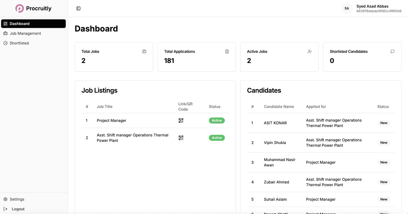The height and width of the screenshot is (214, 408).
Task: Select candidate Suhail Aslam
Action: pos(275,199)
